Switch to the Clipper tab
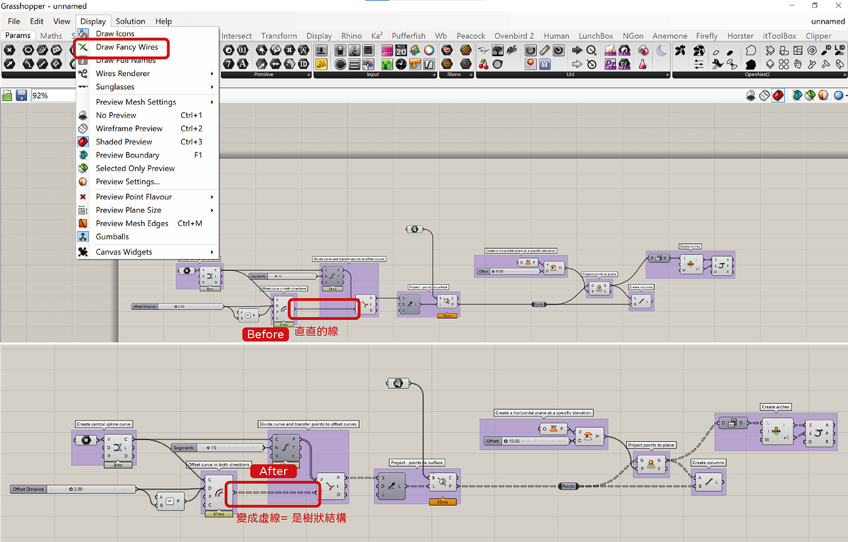Viewport: 848px width, 542px height. [818, 36]
